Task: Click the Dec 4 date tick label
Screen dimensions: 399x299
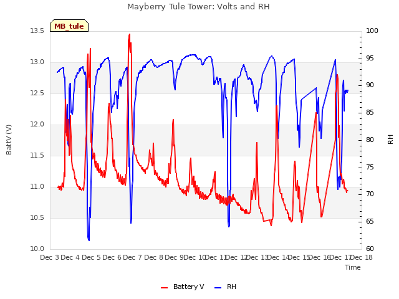Action: pos(70,257)
